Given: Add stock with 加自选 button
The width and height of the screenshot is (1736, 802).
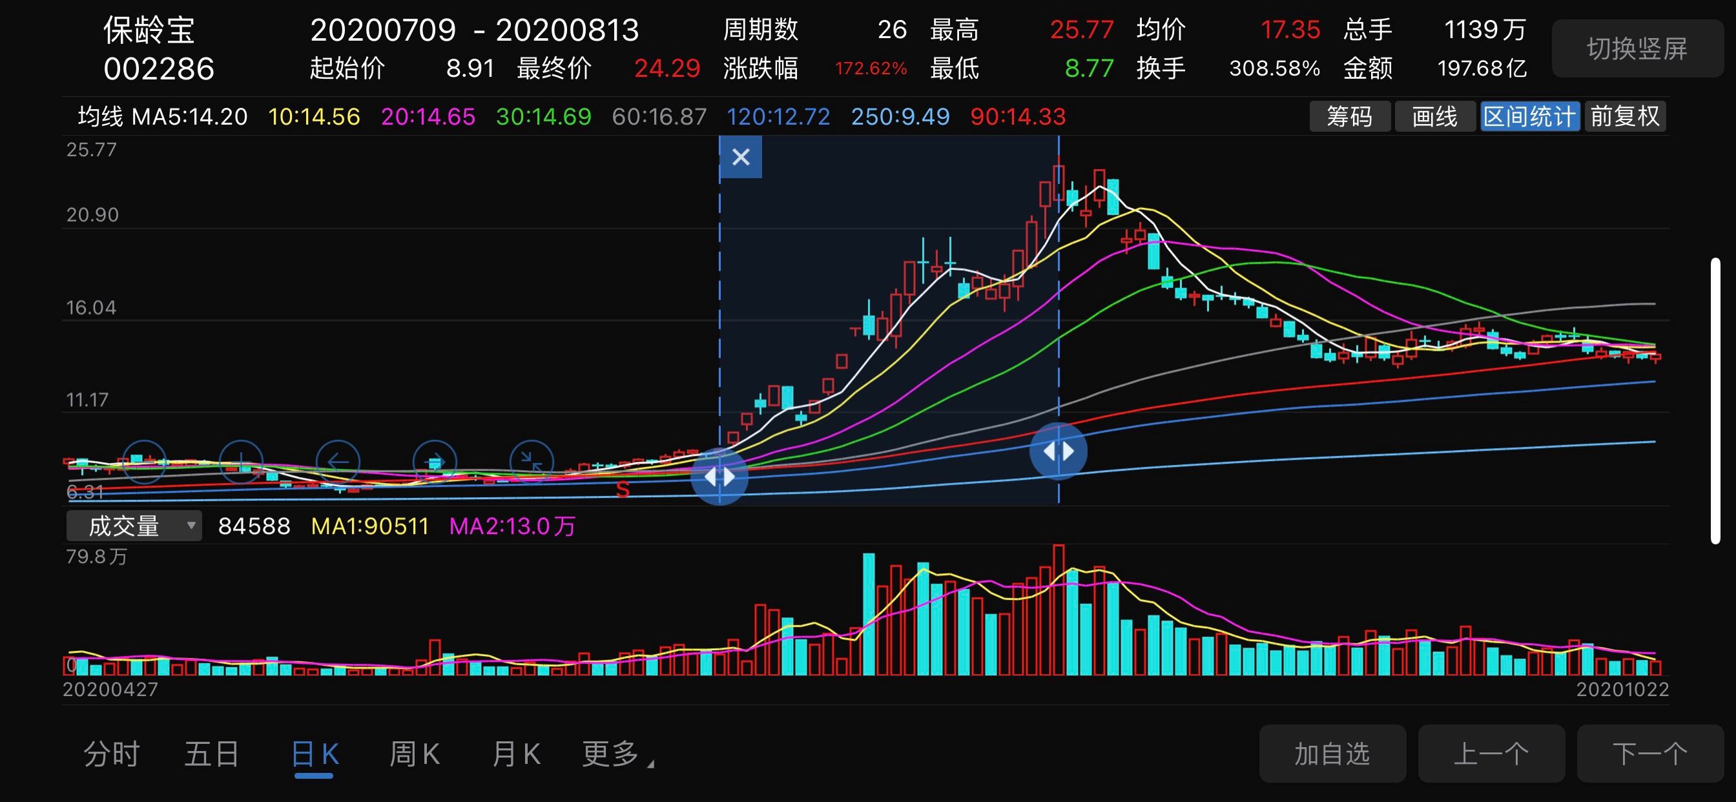Looking at the screenshot, I should (1332, 754).
